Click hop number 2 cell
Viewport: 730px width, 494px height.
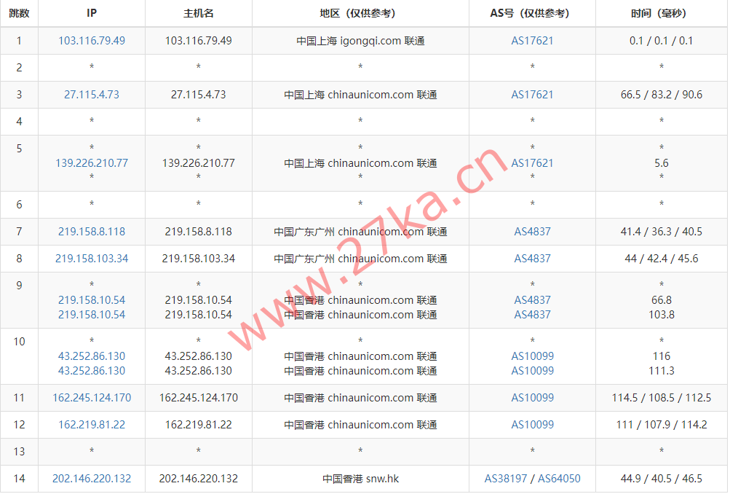pos(19,68)
